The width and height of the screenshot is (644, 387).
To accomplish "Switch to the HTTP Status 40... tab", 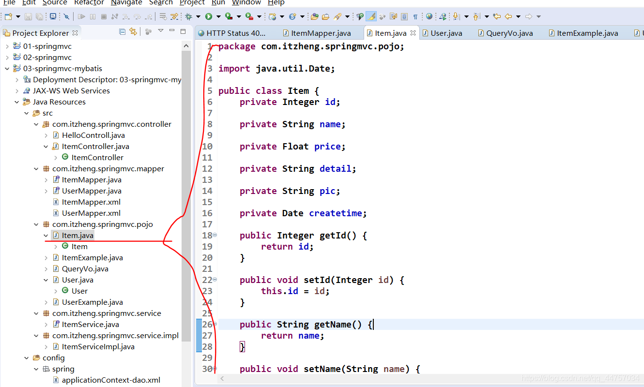I will tap(232, 33).
